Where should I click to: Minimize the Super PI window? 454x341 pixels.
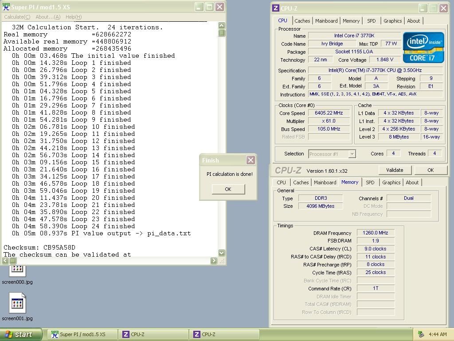(199, 7)
